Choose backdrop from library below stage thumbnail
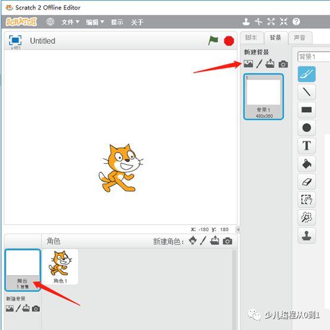 coord(10,309)
